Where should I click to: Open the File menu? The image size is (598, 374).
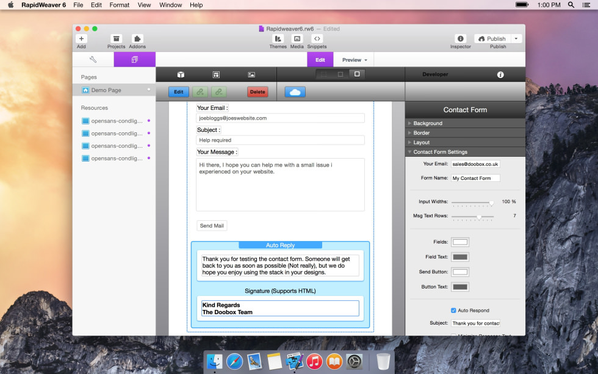click(x=78, y=5)
